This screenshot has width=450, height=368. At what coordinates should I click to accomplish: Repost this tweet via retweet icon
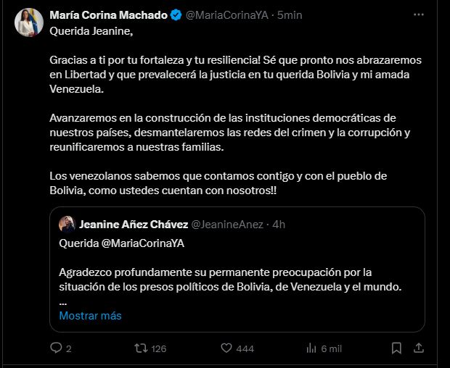pos(142,348)
